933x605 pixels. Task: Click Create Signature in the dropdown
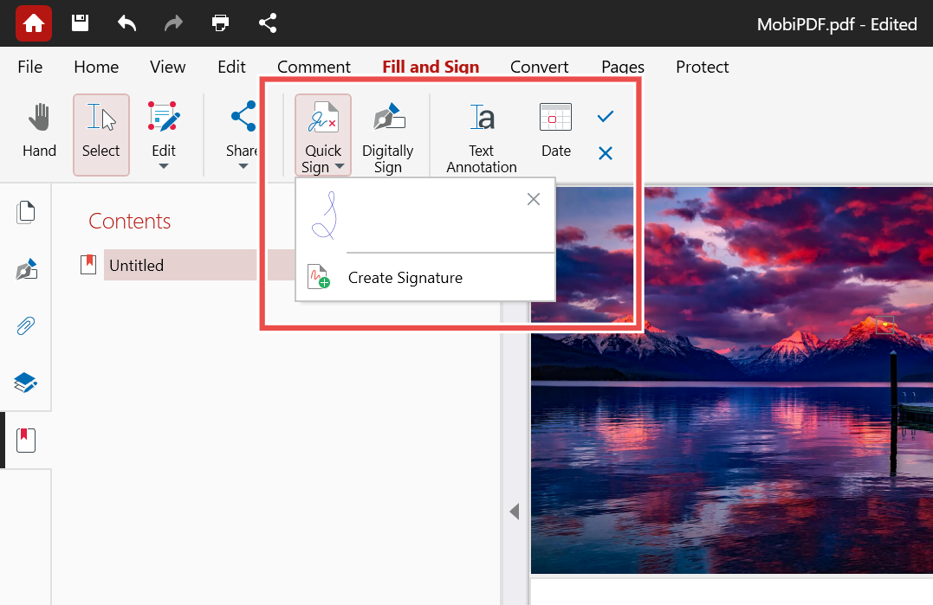[x=405, y=278]
